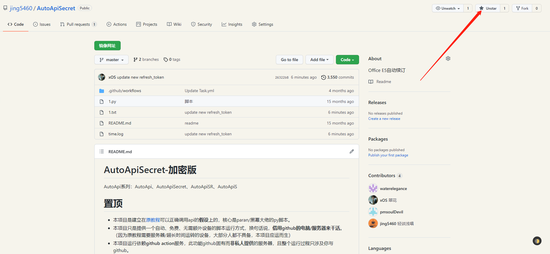Open the .github/workflows folder
This screenshot has width=550, height=254.
tap(125, 91)
